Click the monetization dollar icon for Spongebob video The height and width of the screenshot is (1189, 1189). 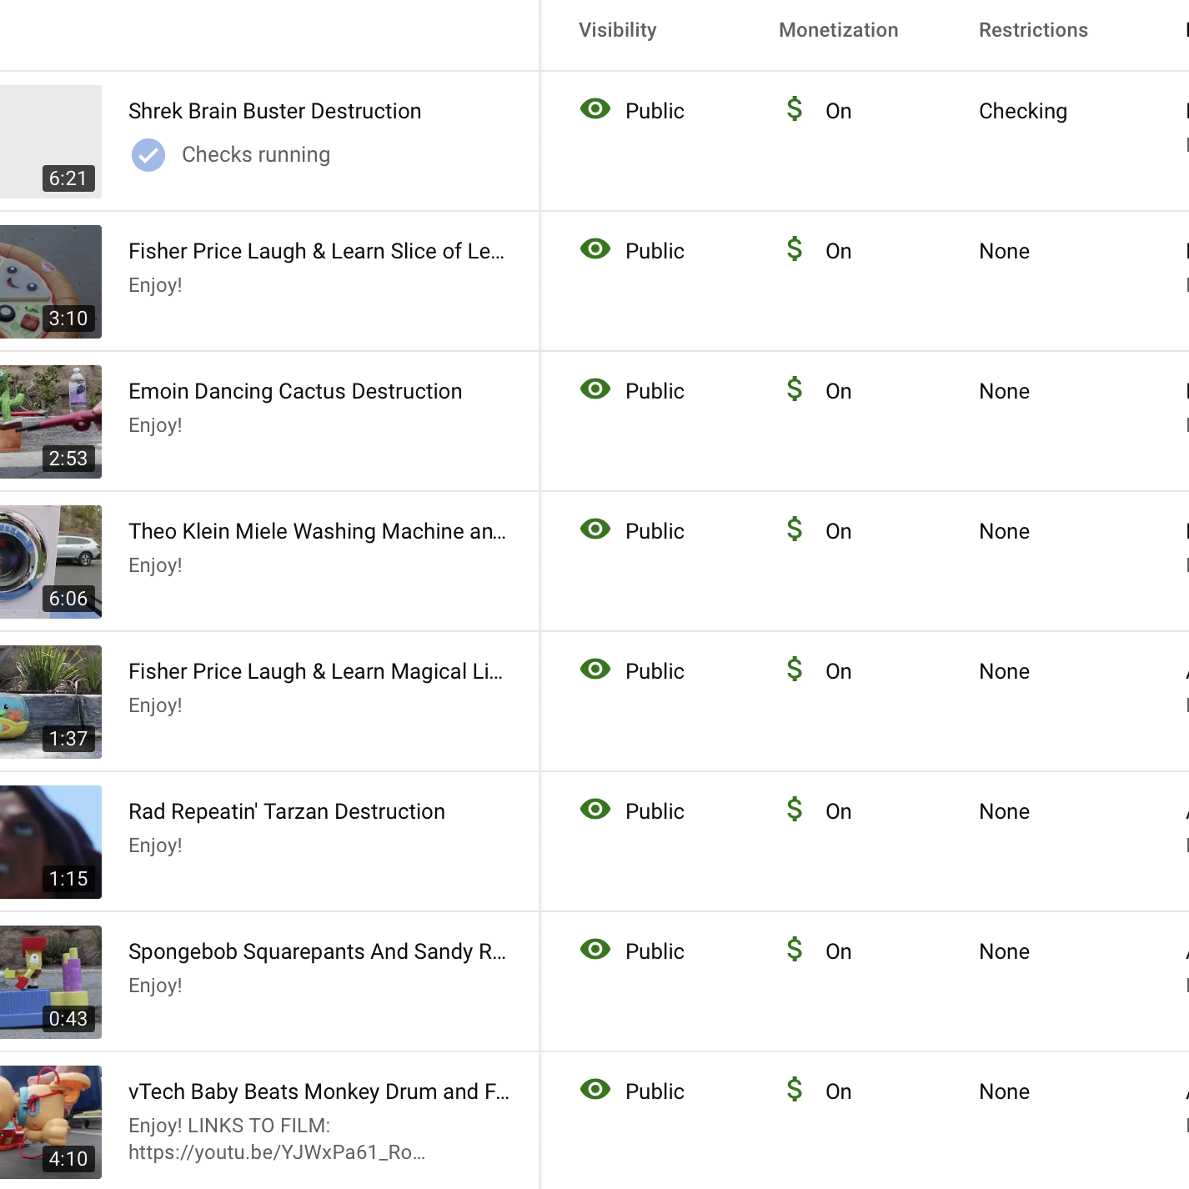pyautogui.click(x=795, y=949)
